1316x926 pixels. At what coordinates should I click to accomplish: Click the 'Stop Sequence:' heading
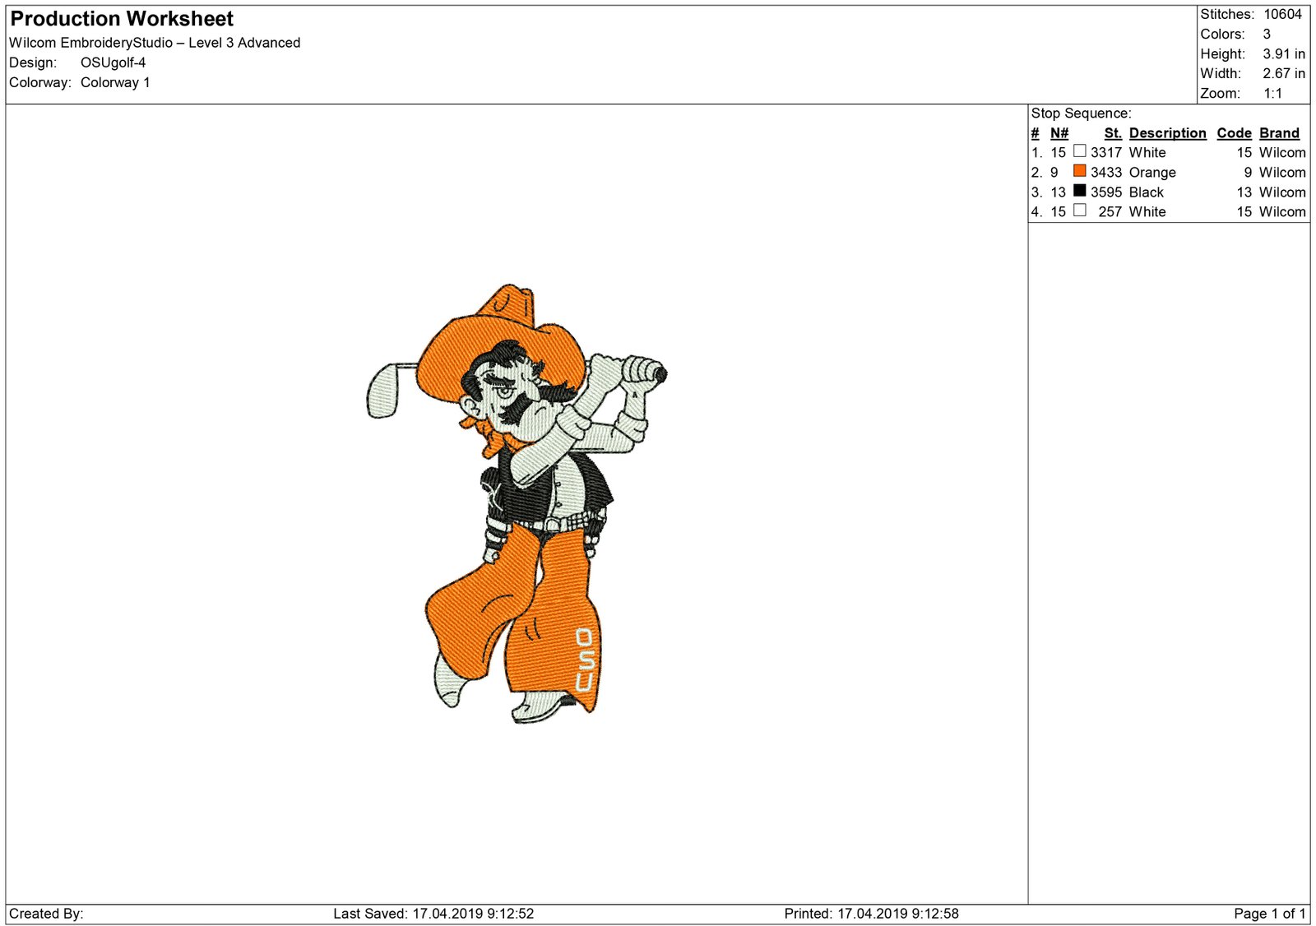tap(1081, 113)
